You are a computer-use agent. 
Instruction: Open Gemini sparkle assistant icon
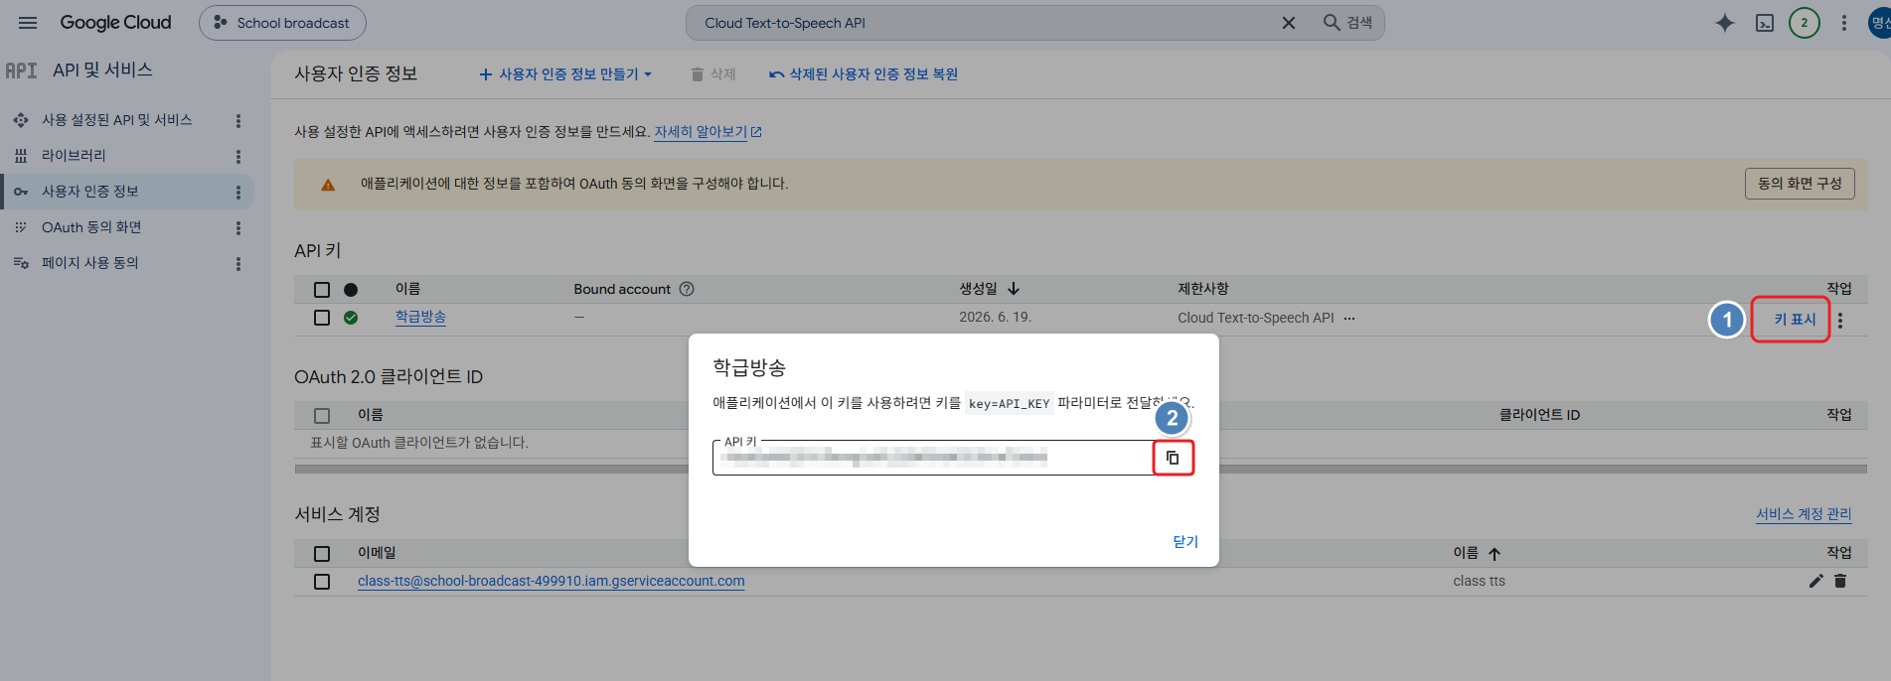(1724, 23)
